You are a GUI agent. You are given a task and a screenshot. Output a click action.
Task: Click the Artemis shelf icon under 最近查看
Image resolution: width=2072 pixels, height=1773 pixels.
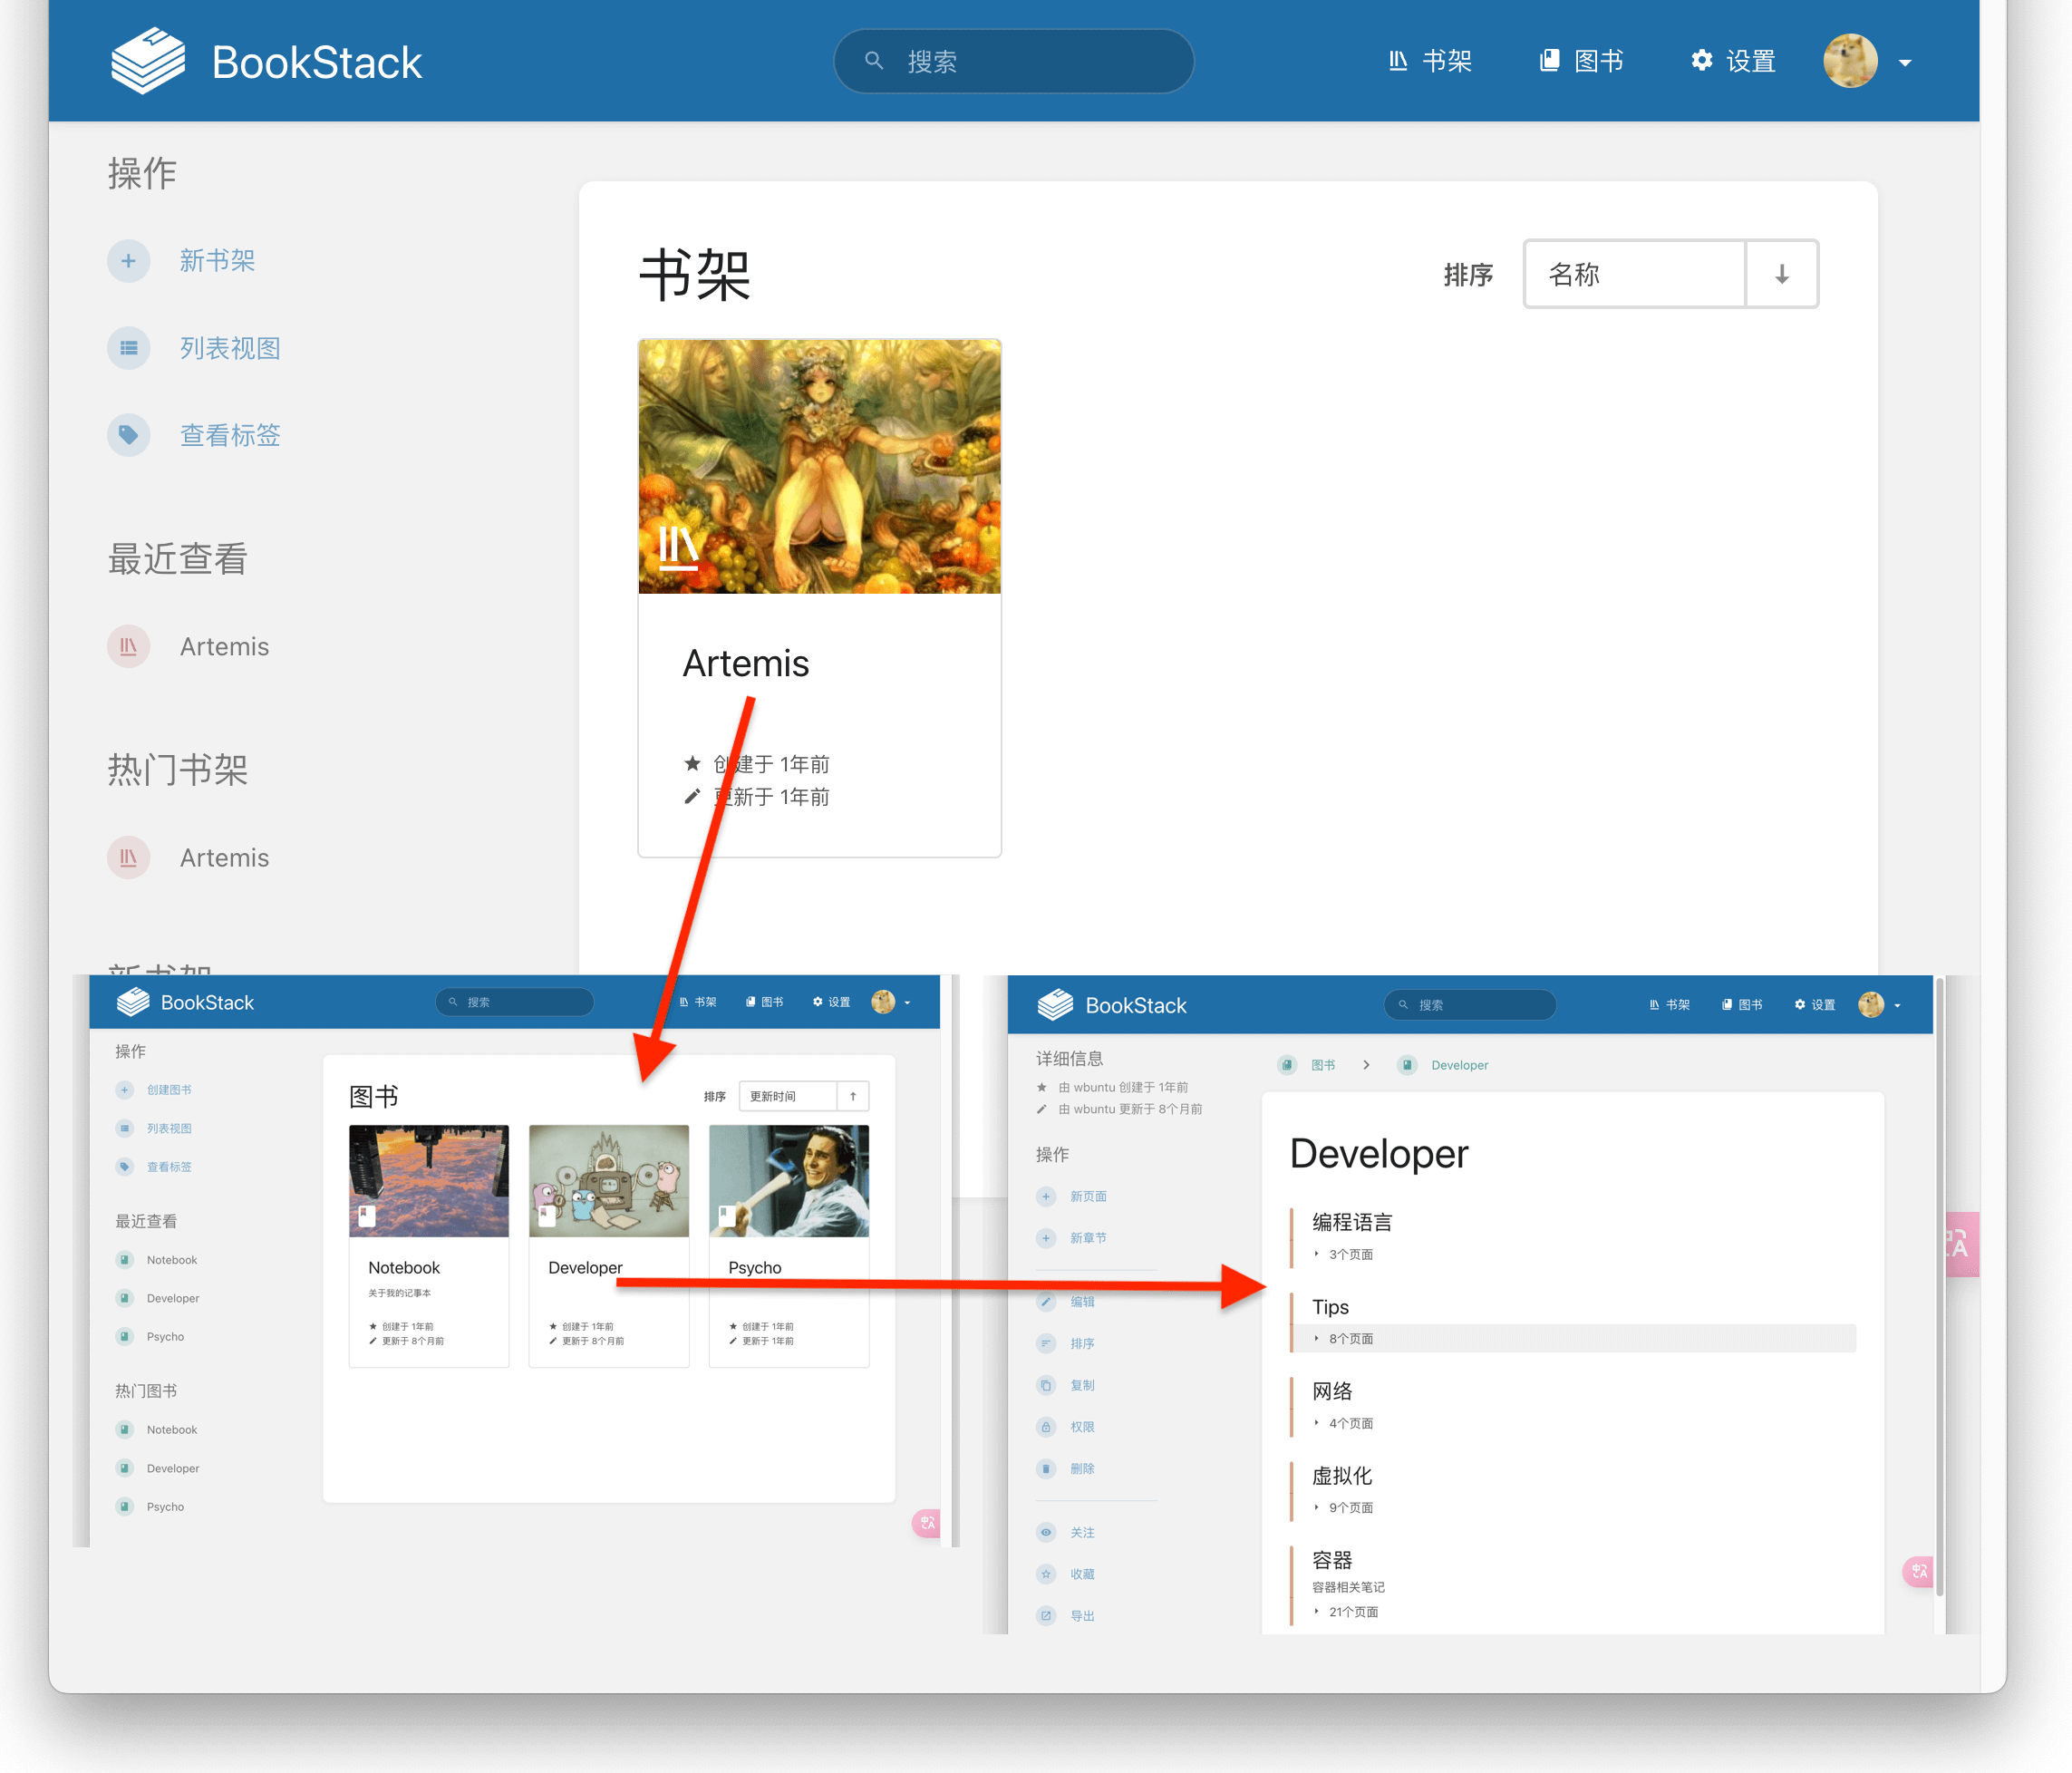point(128,647)
